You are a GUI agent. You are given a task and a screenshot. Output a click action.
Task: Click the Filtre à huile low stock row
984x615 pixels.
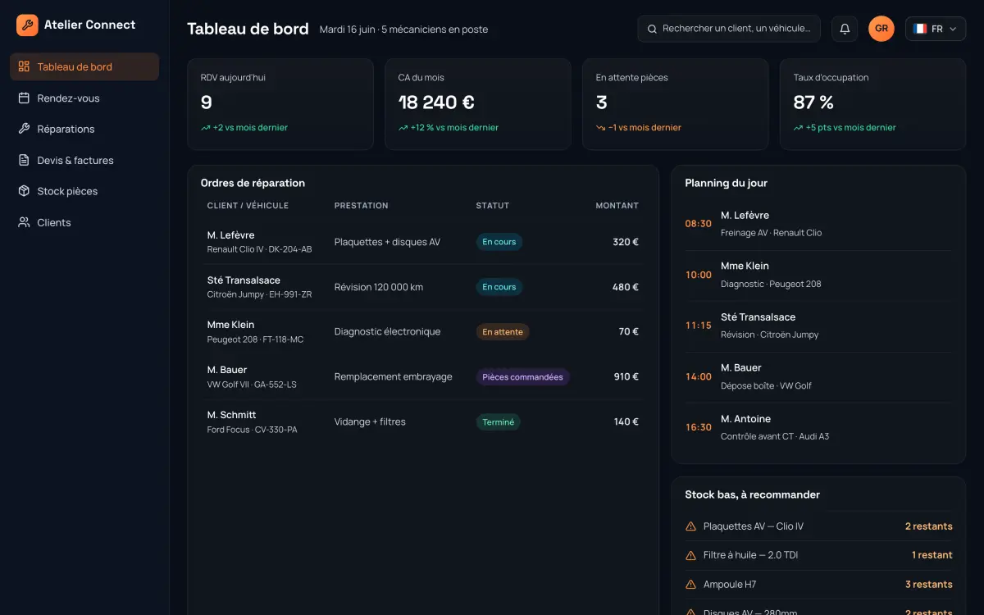click(818, 555)
